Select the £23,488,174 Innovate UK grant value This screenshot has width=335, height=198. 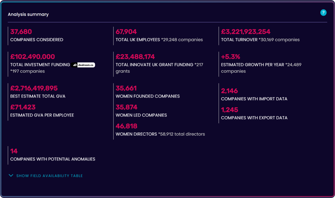click(x=135, y=57)
